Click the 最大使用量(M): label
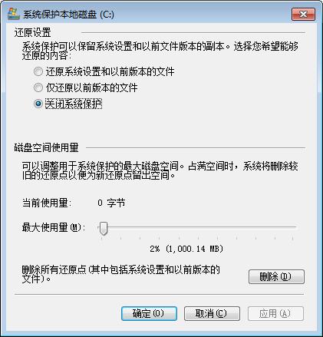Image resolution: width=323 pixels, height=337 pixels. (x=54, y=227)
